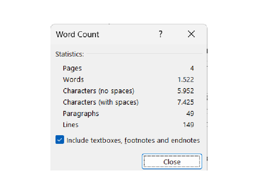Click the Words label
The width and height of the screenshot is (258, 194).
[73, 80]
